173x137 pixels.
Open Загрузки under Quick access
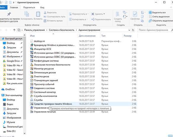tap(11, 48)
